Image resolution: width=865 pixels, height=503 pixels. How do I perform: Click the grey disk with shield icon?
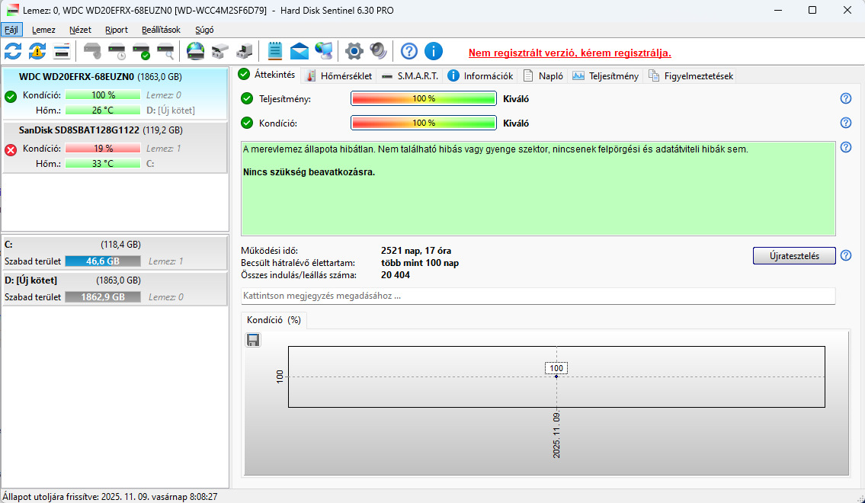pyautogui.click(x=93, y=51)
